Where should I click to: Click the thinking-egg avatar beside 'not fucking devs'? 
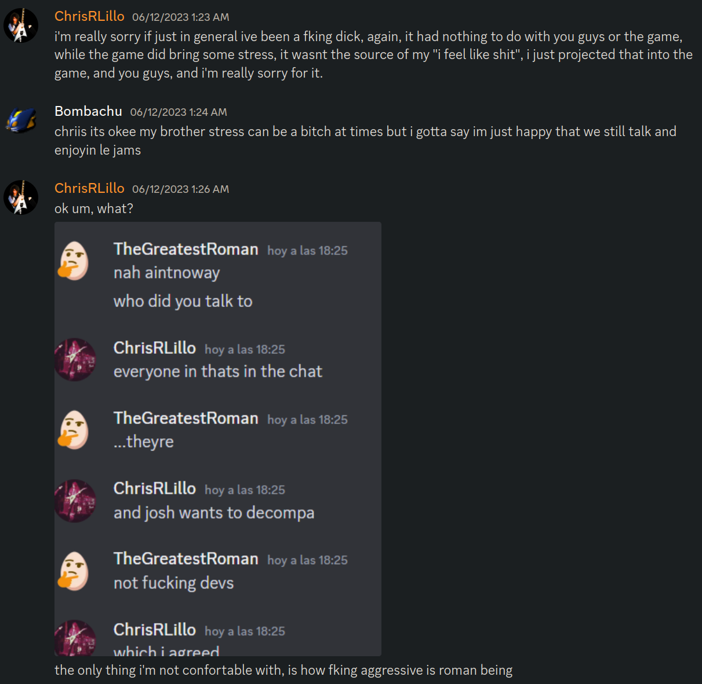tap(74, 571)
